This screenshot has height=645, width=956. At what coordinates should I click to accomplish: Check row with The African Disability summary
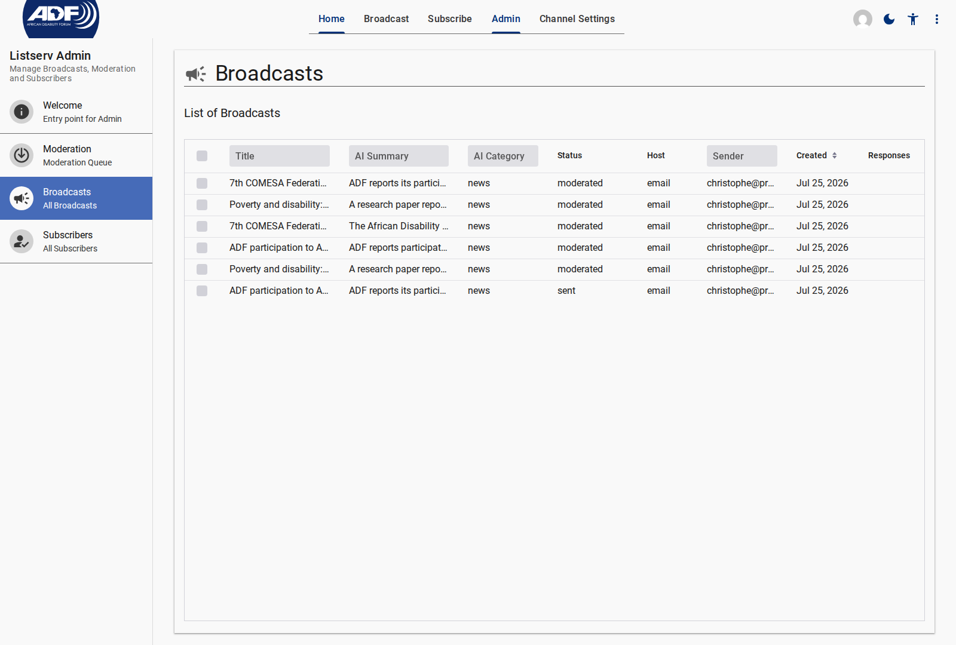[202, 226]
